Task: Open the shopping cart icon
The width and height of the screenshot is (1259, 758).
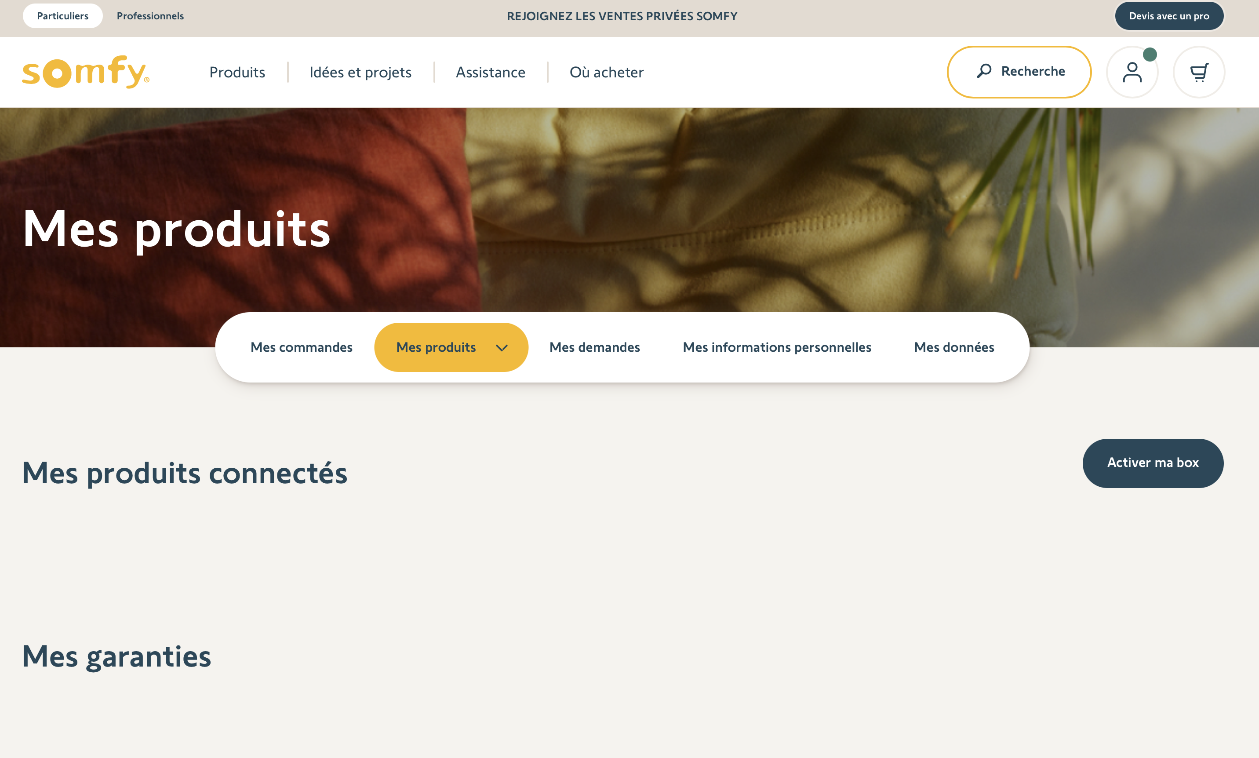Action: pos(1198,73)
